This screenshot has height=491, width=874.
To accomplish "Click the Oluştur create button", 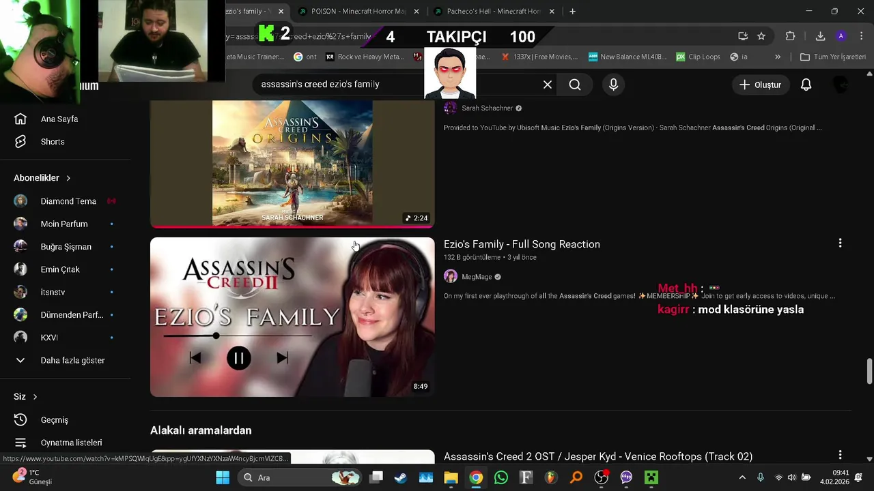I will (761, 85).
